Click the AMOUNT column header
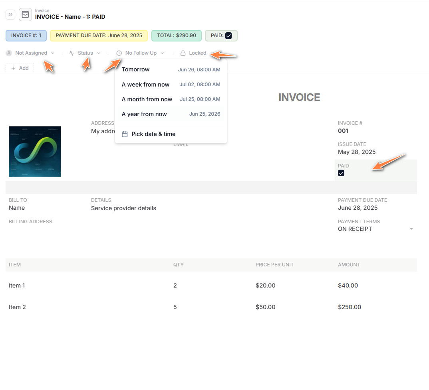The height and width of the screenshot is (390, 429). tap(349, 265)
